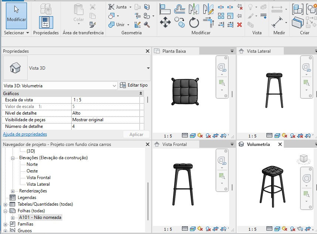Viewport: 317px width, 234px height.
Task: Select the aligned dimension Medir tool
Action: click(277, 22)
